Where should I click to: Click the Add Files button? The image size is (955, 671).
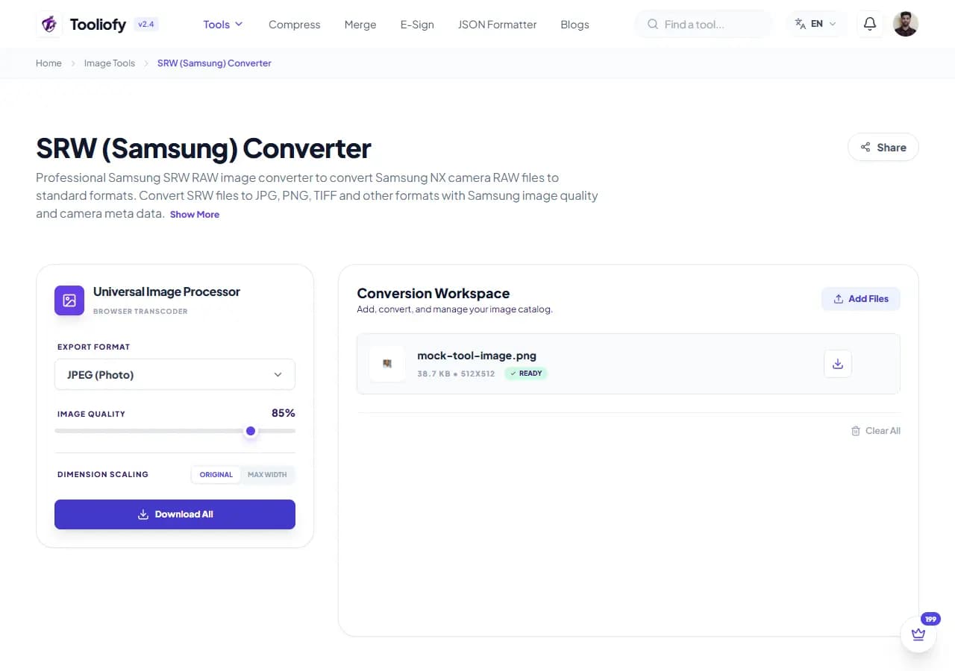click(861, 299)
